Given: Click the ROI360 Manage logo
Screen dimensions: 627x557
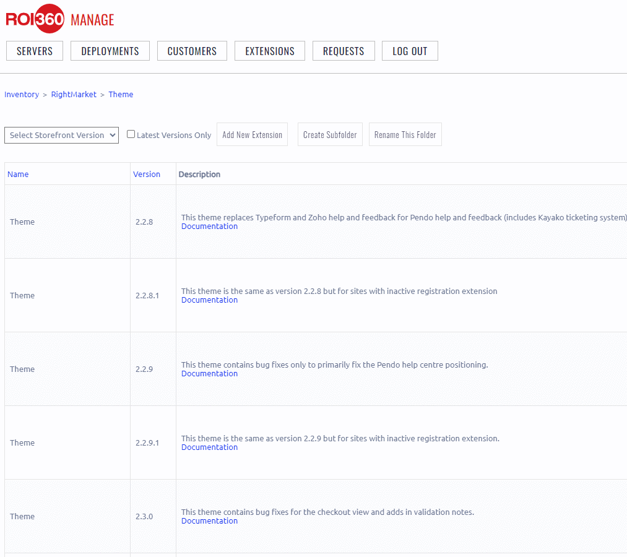Looking at the screenshot, I should 60,19.
